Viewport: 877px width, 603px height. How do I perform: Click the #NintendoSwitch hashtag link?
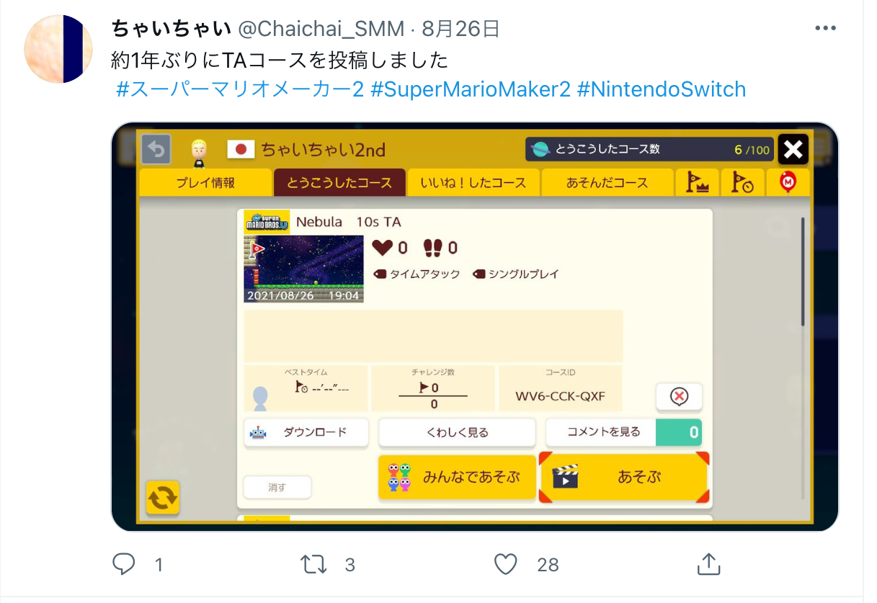coord(662,89)
